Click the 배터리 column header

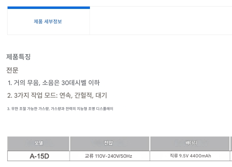click(190, 143)
